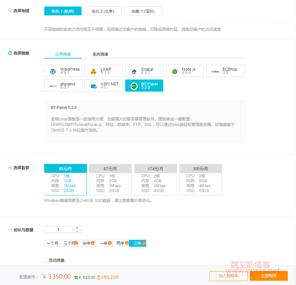This screenshot has width=296, height=285.
Task: Switch to the 系统镜像 tab
Action: click(x=100, y=54)
